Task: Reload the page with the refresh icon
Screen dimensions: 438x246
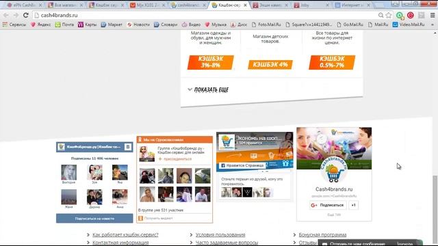Action: click(x=26, y=15)
